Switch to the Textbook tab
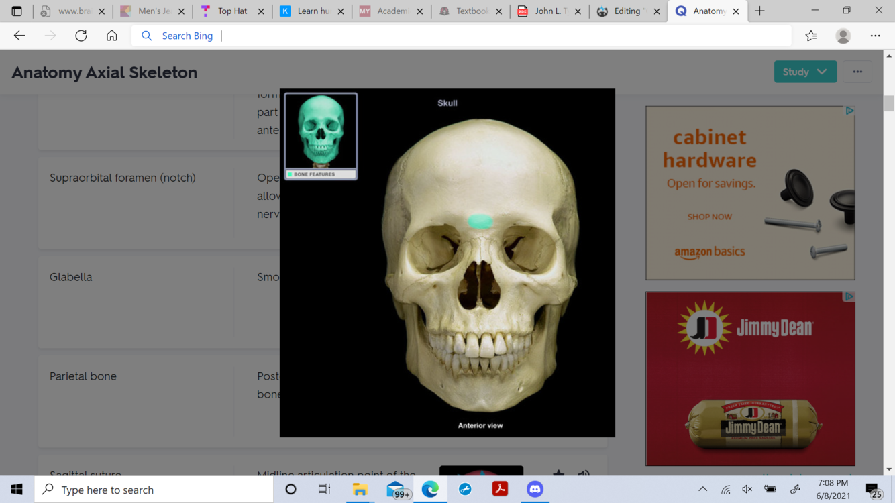 pyautogui.click(x=470, y=11)
